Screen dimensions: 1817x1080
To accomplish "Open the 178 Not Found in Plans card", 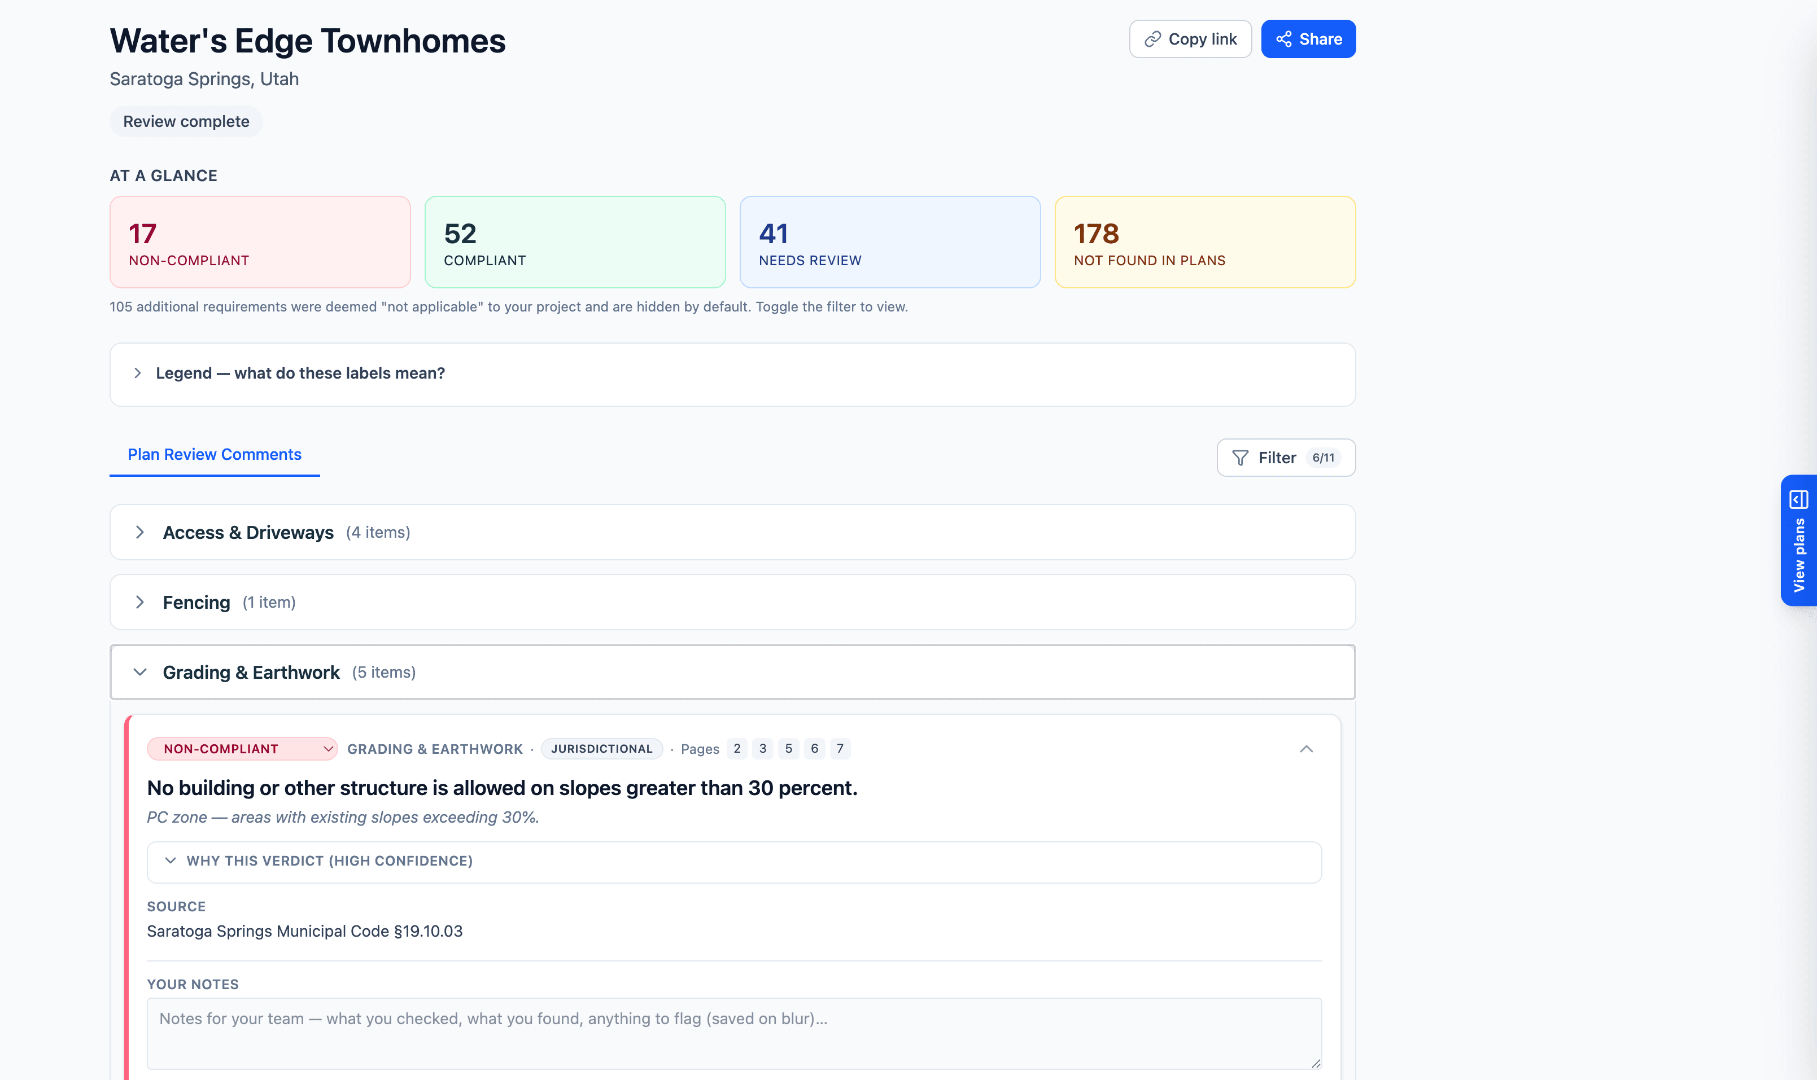I will [x=1205, y=242].
